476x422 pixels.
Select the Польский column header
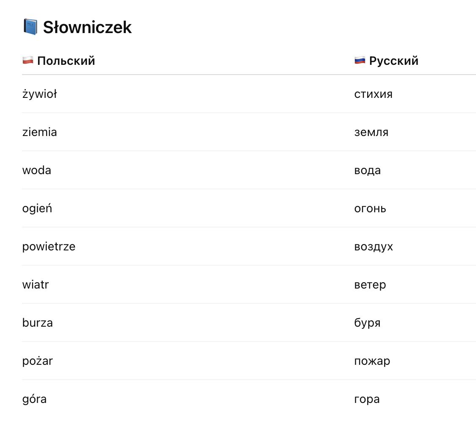(x=66, y=61)
